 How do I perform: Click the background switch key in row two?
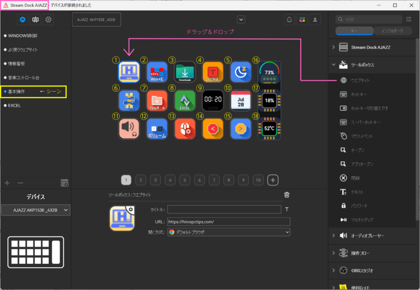click(129, 101)
